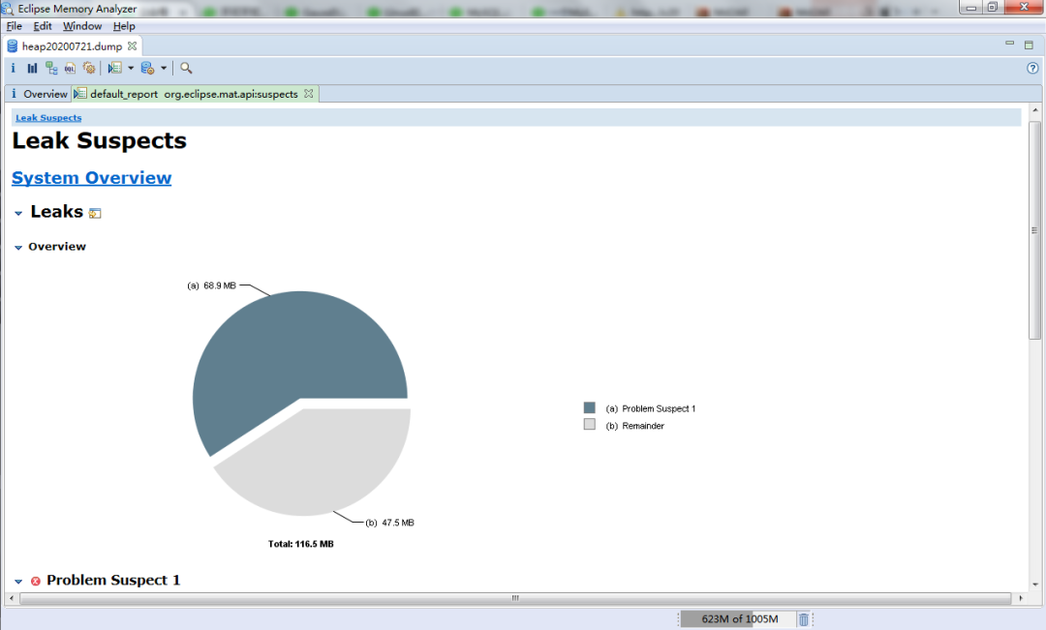The image size is (1046, 630).
Task: Click the Open Query Browser database icon
Action: [147, 68]
